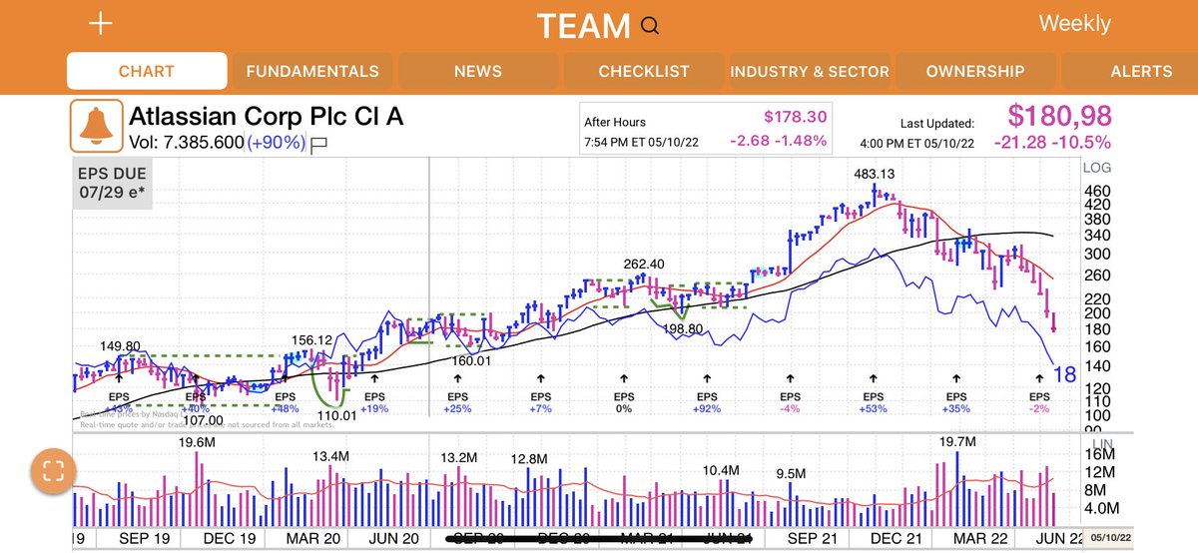Tap the 110.01 low price label
1198x553 pixels.
335,416
